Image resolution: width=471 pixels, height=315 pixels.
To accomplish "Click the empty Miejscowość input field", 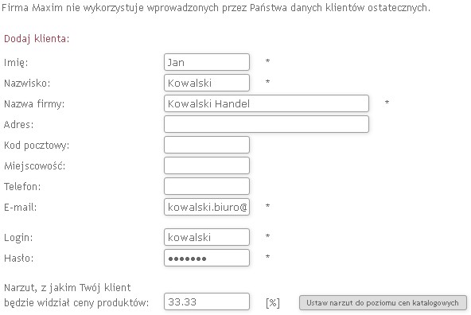I will [207, 165].
